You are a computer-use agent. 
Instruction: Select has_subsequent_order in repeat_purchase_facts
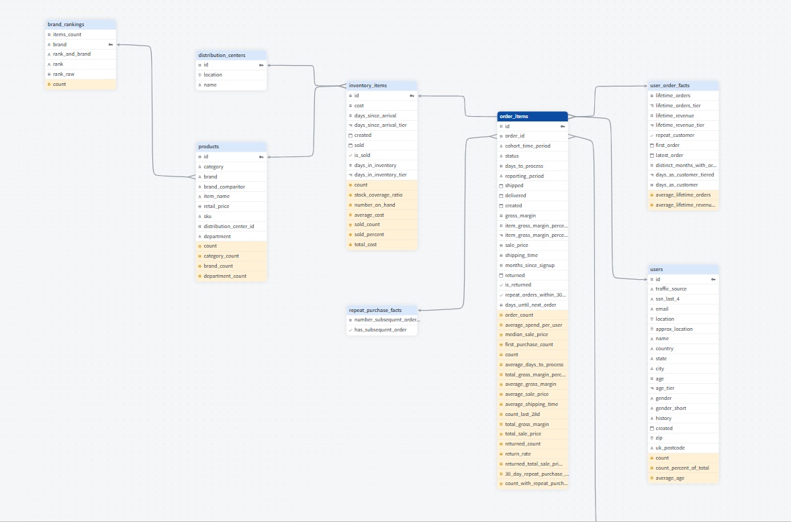(x=380, y=329)
